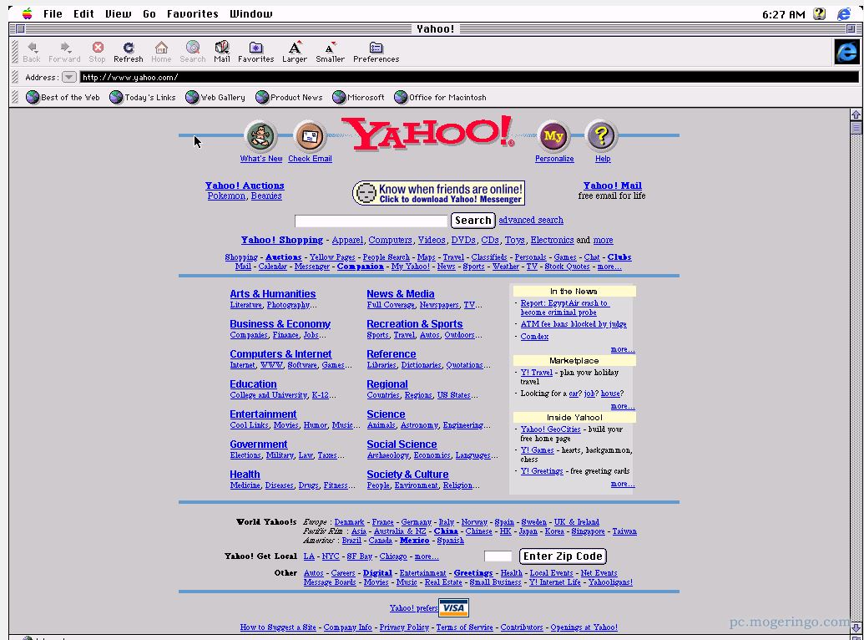
Task: Open Best of the Web favorite
Action: 63,97
